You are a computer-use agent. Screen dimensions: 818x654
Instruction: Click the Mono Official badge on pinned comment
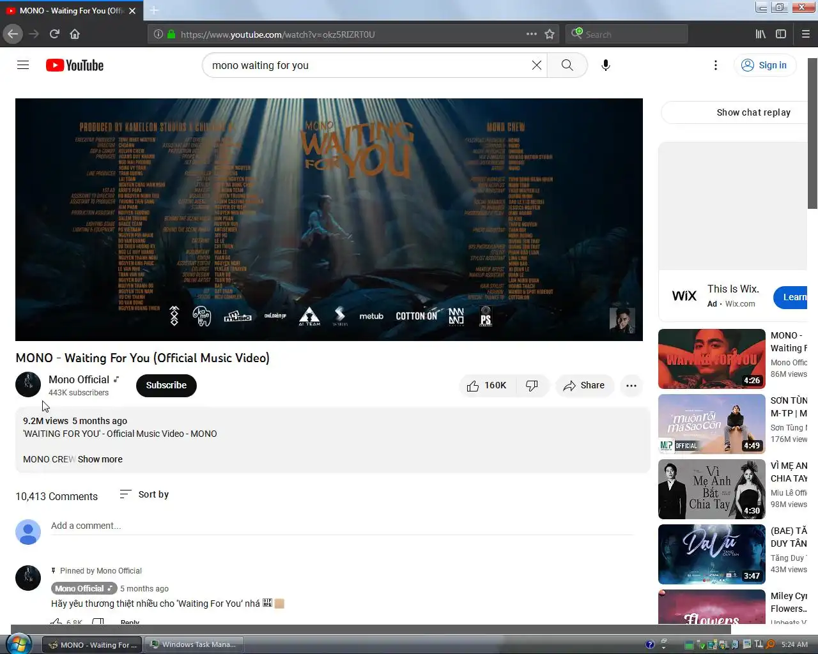coord(84,588)
